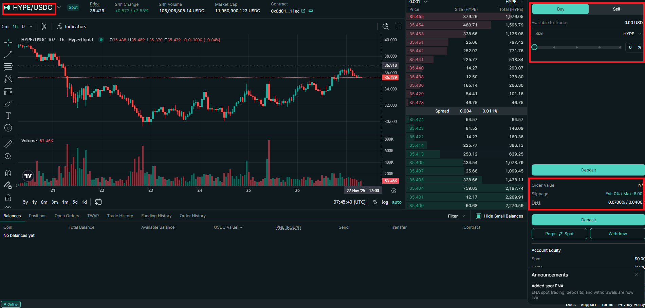The height and width of the screenshot is (308, 645).
Task: Switch to the Open Orders tab
Action: point(67,216)
